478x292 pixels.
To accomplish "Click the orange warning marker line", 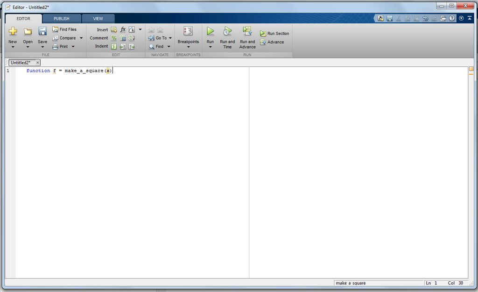I will click(x=471, y=74).
